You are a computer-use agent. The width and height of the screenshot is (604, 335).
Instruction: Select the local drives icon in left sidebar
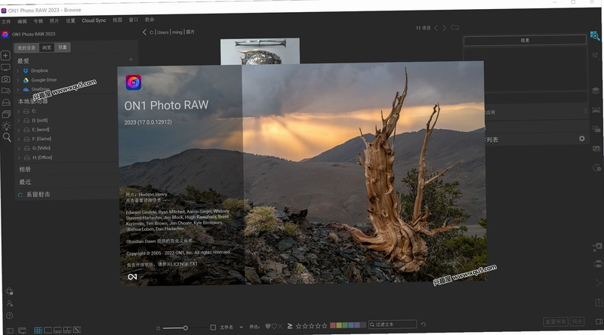6,103
